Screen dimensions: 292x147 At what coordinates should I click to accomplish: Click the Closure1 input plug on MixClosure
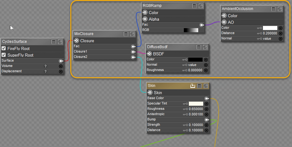click(133, 52)
